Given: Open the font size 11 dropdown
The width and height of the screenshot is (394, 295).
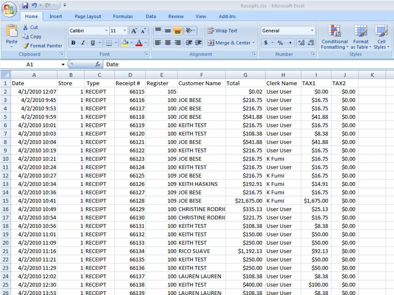Looking at the screenshot, I should point(125,31).
